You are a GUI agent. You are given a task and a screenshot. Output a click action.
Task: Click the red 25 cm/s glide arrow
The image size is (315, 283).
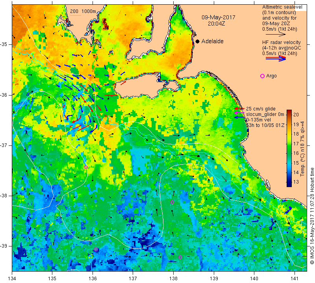pos(239,108)
